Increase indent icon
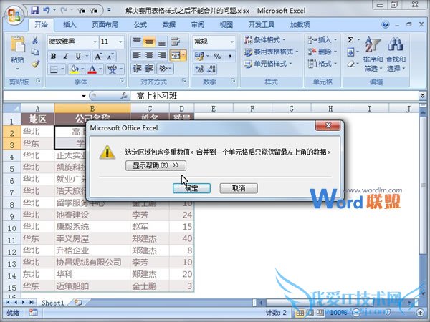Image resolution: width=430 pixels, height=322 pixels. tap(150, 69)
